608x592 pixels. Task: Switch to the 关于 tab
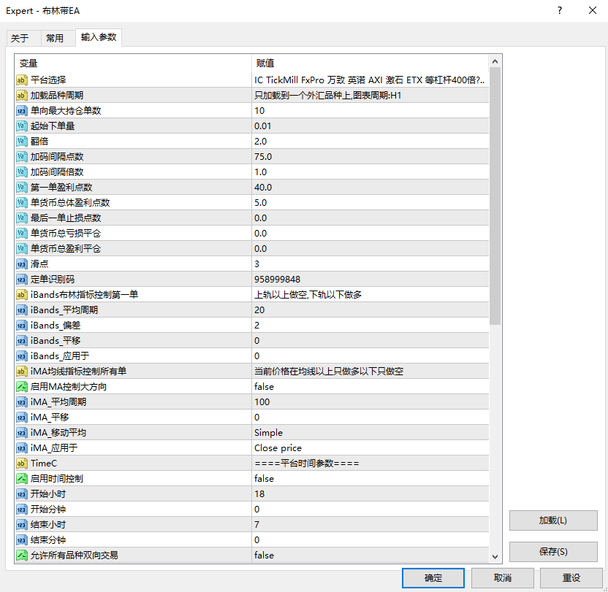pyautogui.click(x=20, y=39)
